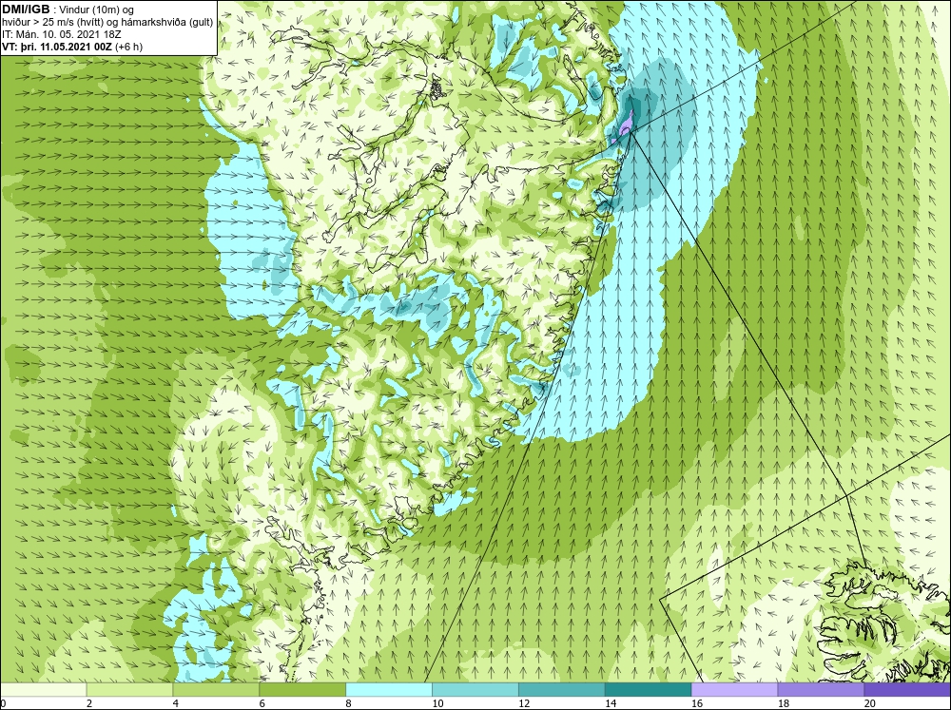
Task: Click the legend scale label '4'
Action: click(176, 703)
